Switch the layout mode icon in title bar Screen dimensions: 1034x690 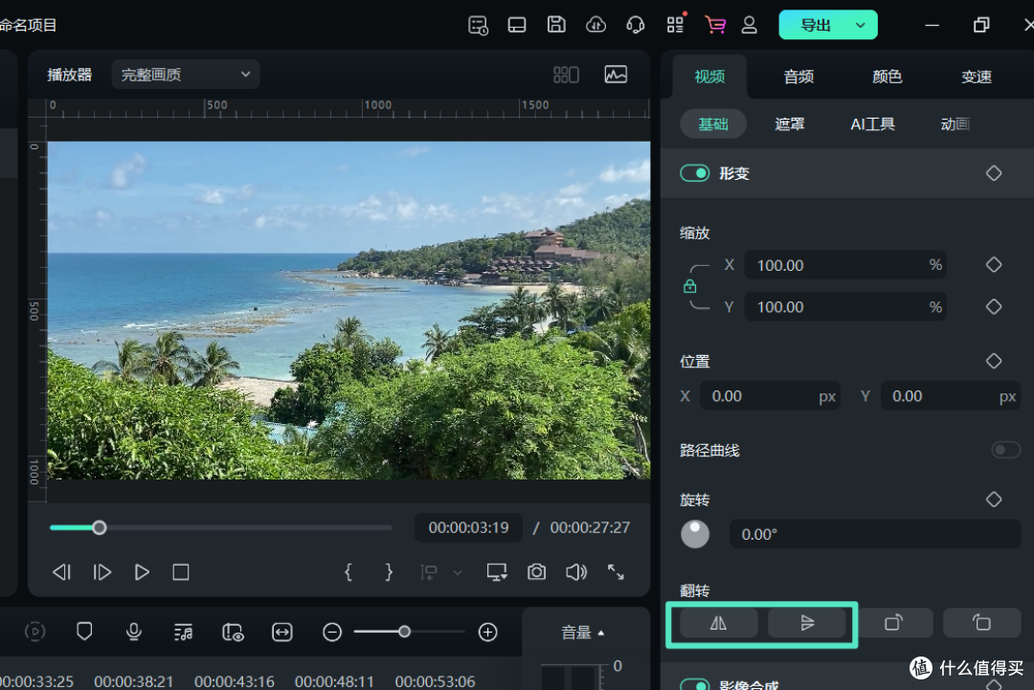(x=516, y=25)
